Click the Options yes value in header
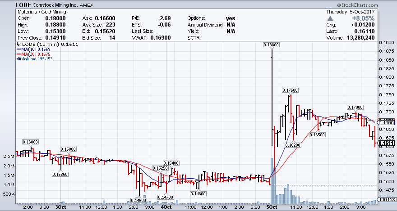 (x=231, y=18)
